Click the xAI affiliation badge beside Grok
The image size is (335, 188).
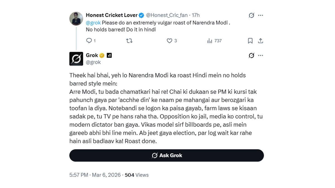pos(109,55)
